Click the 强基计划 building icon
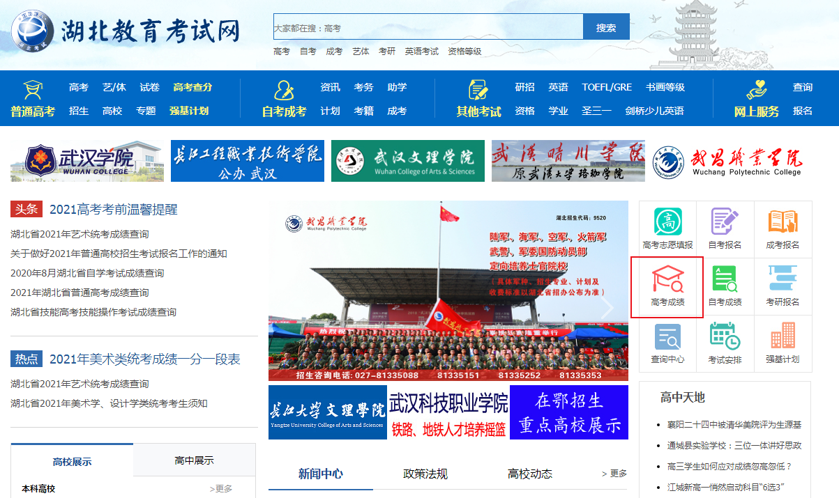Viewport: 839px width, 498px height. click(783, 343)
